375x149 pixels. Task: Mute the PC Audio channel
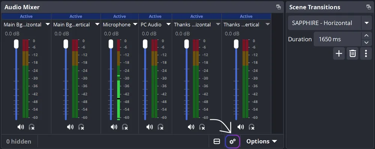click(x=150, y=127)
